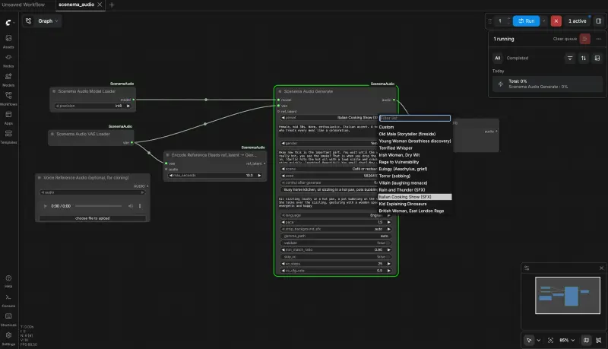Expand the canvas selection mode dropdown
This screenshot has width=608, height=349.
pyautogui.click(x=539, y=340)
